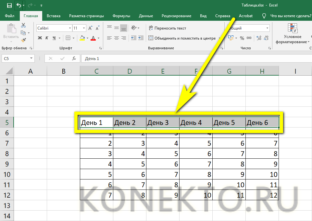The image size is (312, 221).
Task: Center text horizontally icon
Action: (x=117, y=38)
